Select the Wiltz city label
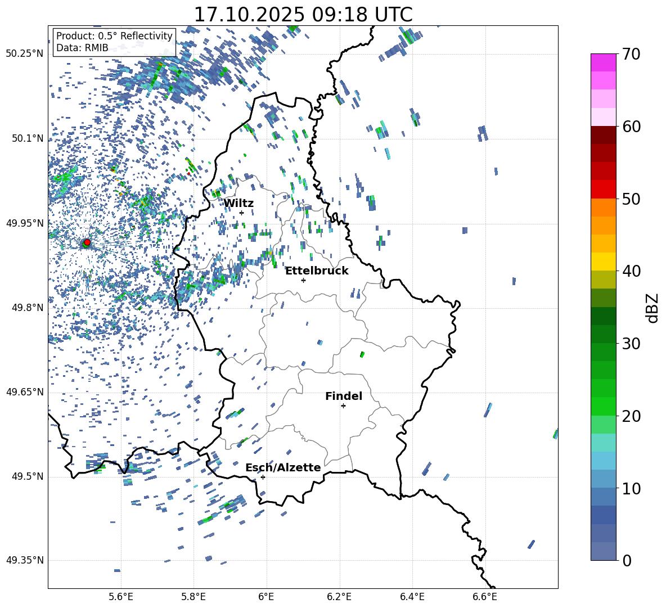 tap(238, 204)
